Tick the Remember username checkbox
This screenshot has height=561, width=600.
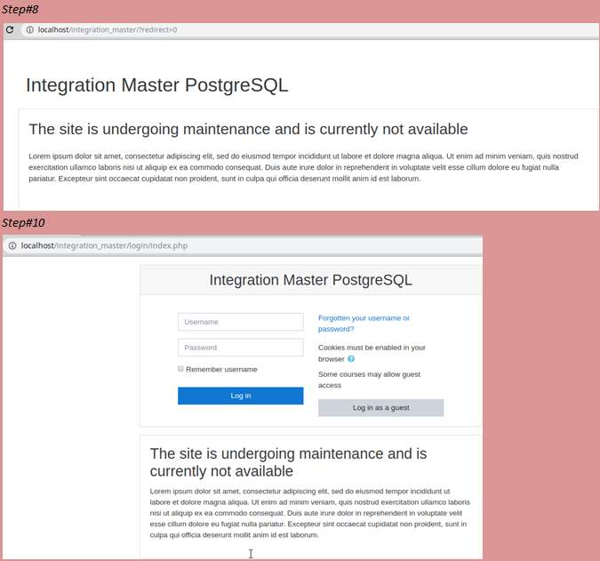[180, 369]
